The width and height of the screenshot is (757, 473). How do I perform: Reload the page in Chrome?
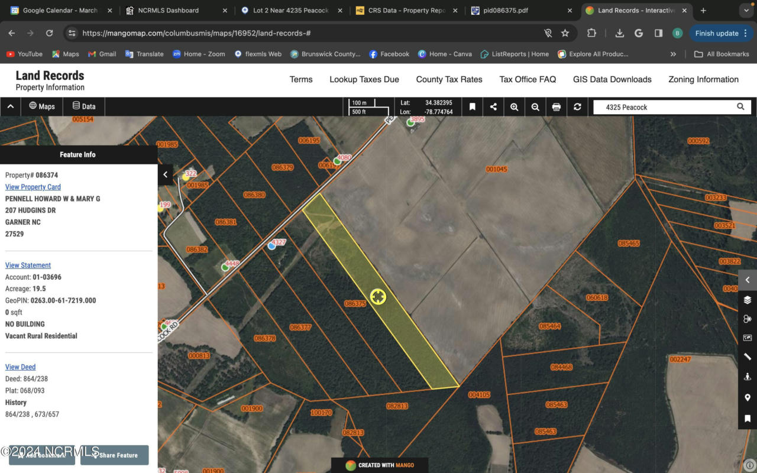click(49, 33)
